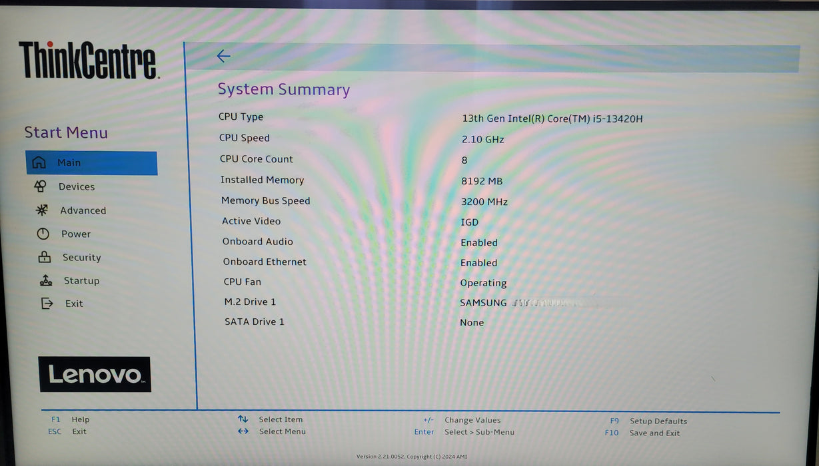Open the Startup menu label
Image resolution: width=819 pixels, height=466 pixels.
click(x=81, y=281)
